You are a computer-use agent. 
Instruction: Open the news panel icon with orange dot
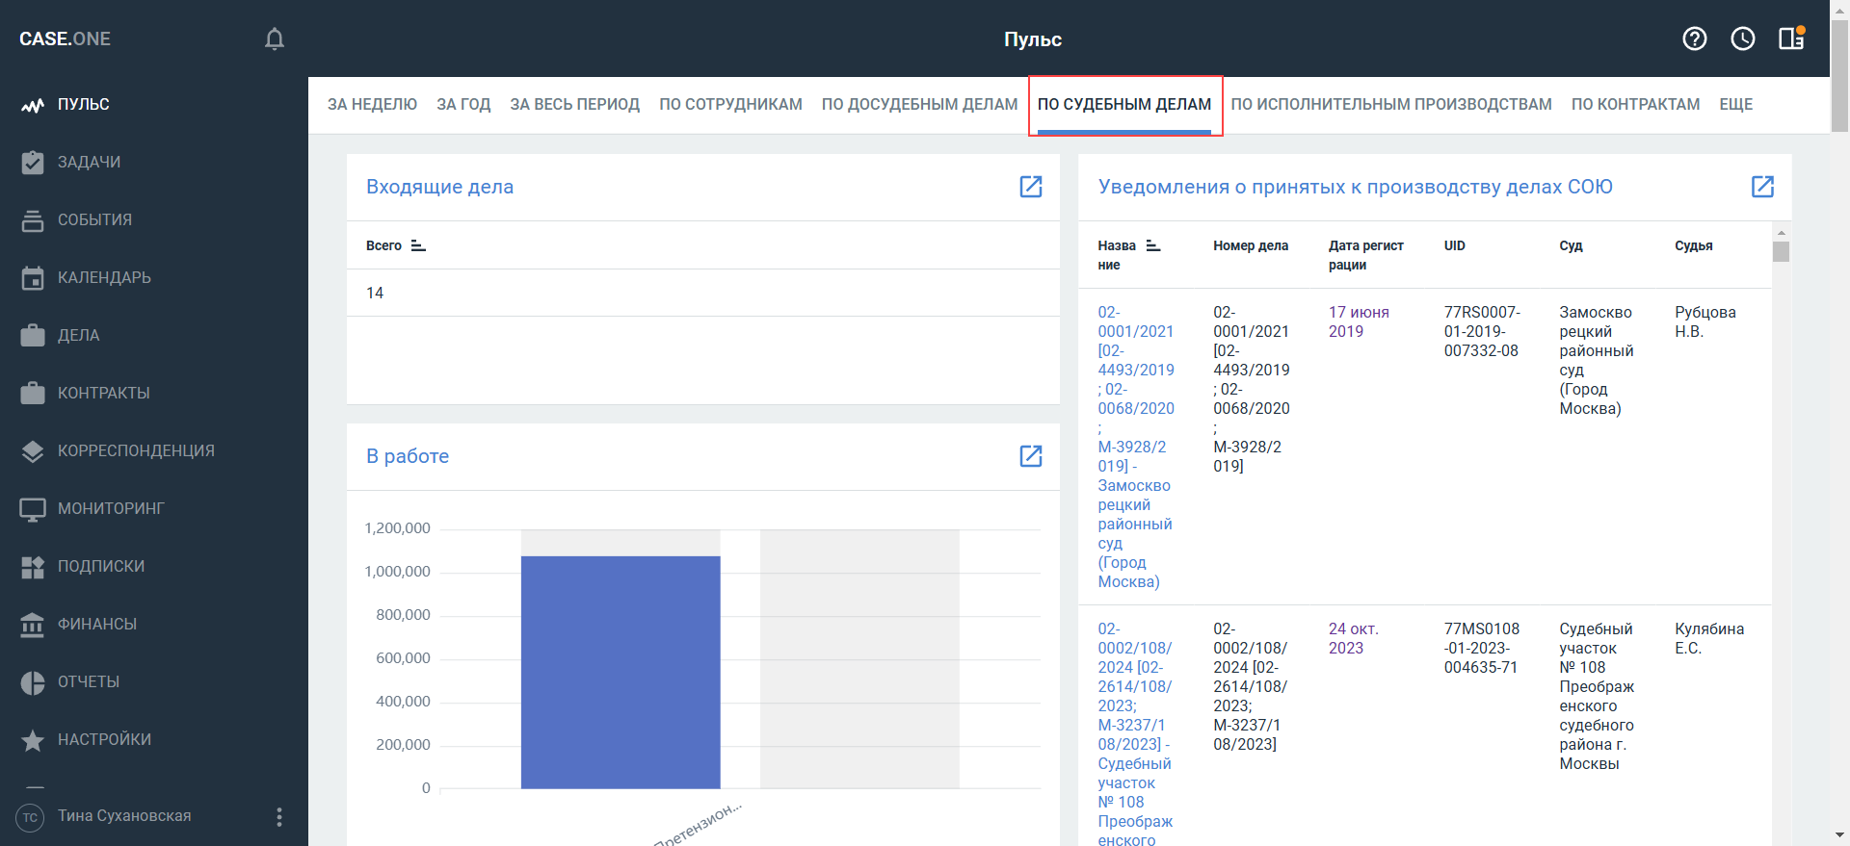pos(1791,38)
